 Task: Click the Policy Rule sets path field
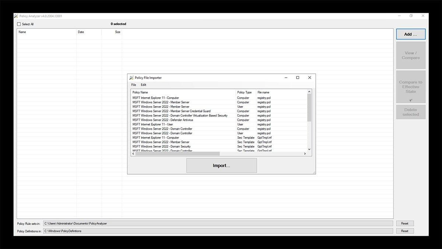tap(218, 223)
